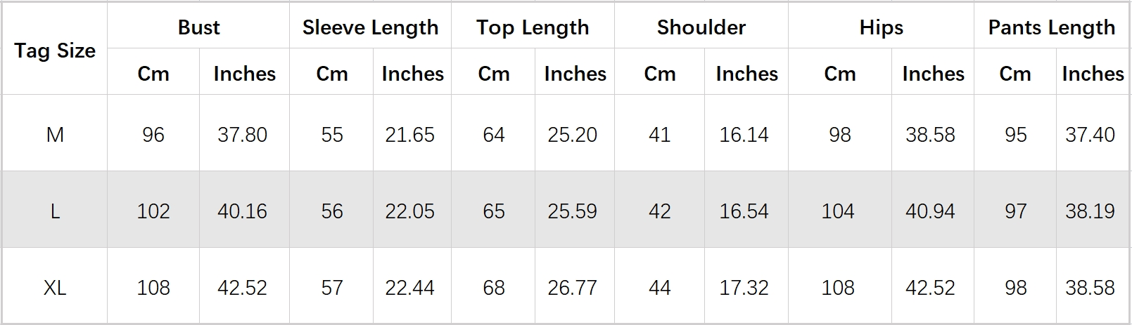Viewport: 1132px width, 325px height.
Task: Select the XL size row label
Action: (55, 287)
